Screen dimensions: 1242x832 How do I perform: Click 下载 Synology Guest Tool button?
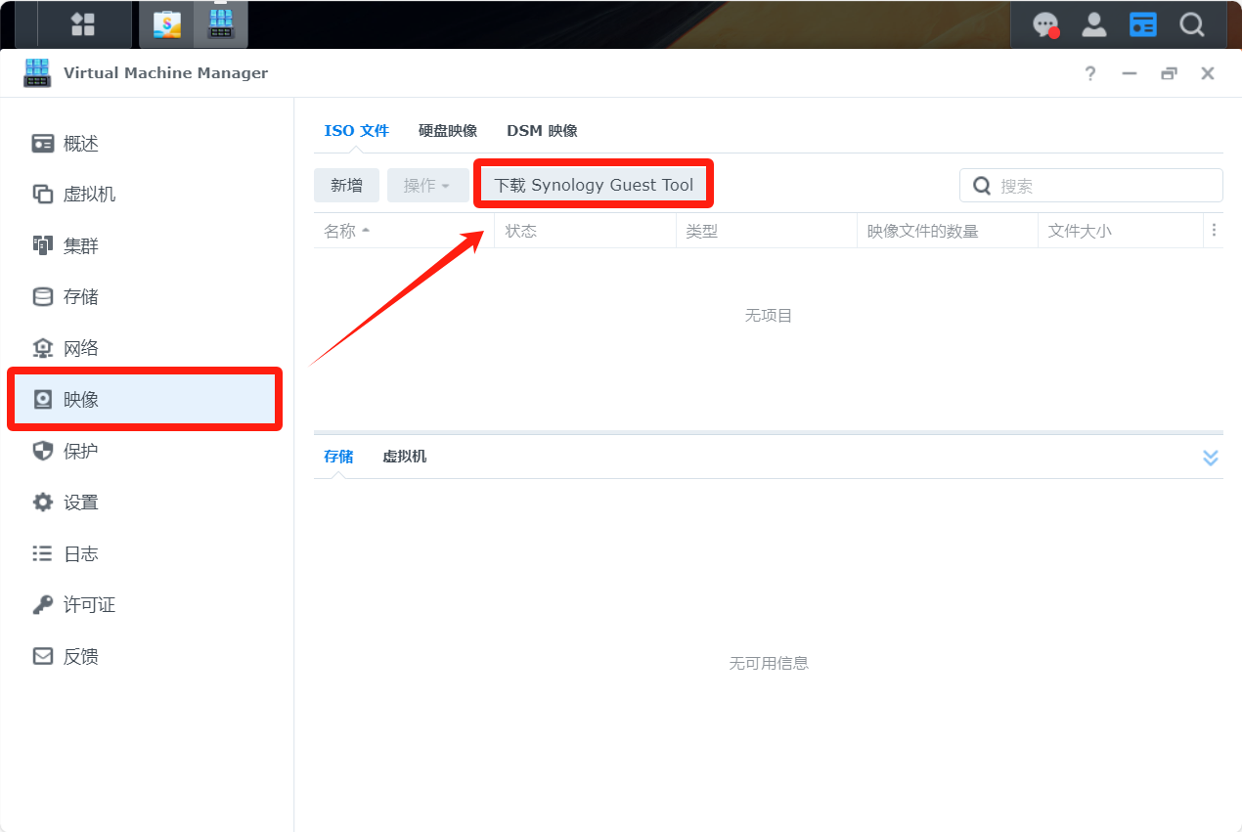[594, 185]
